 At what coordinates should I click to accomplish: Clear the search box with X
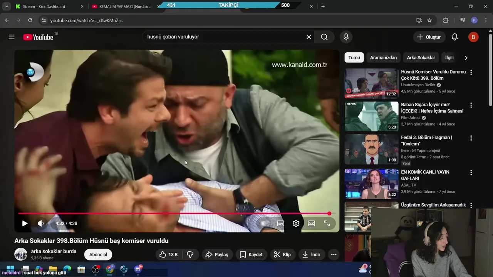tap(309, 37)
